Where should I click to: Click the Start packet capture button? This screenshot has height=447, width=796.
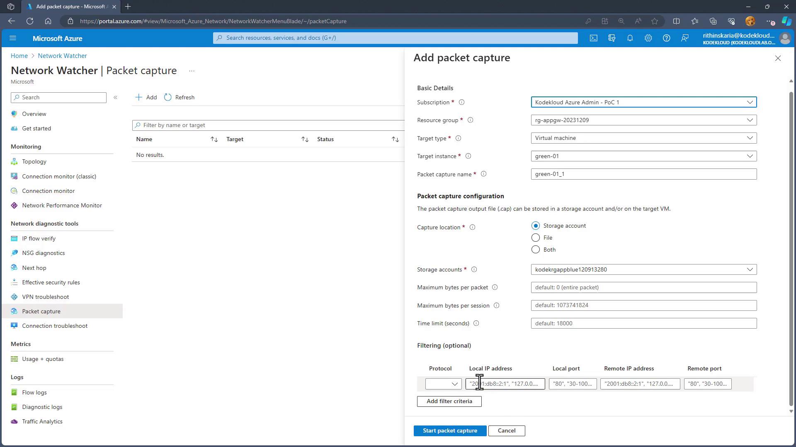coord(450,430)
